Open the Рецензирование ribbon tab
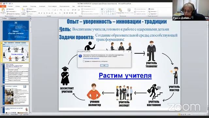This screenshot has height=118, width=209. (64, 6)
